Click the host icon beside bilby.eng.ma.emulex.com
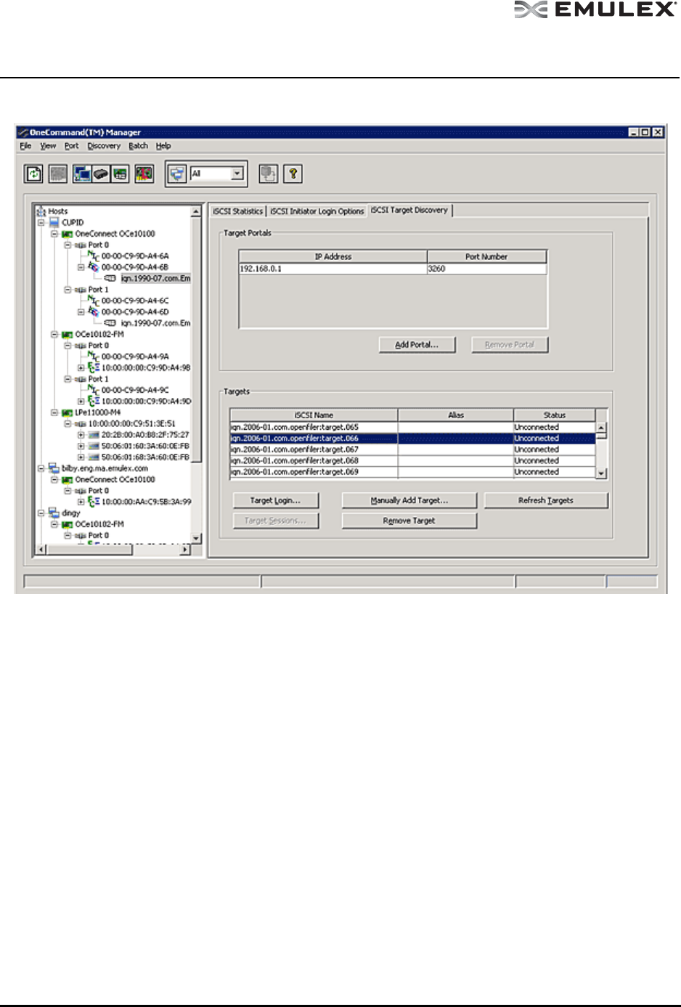 click(x=54, y=468)
